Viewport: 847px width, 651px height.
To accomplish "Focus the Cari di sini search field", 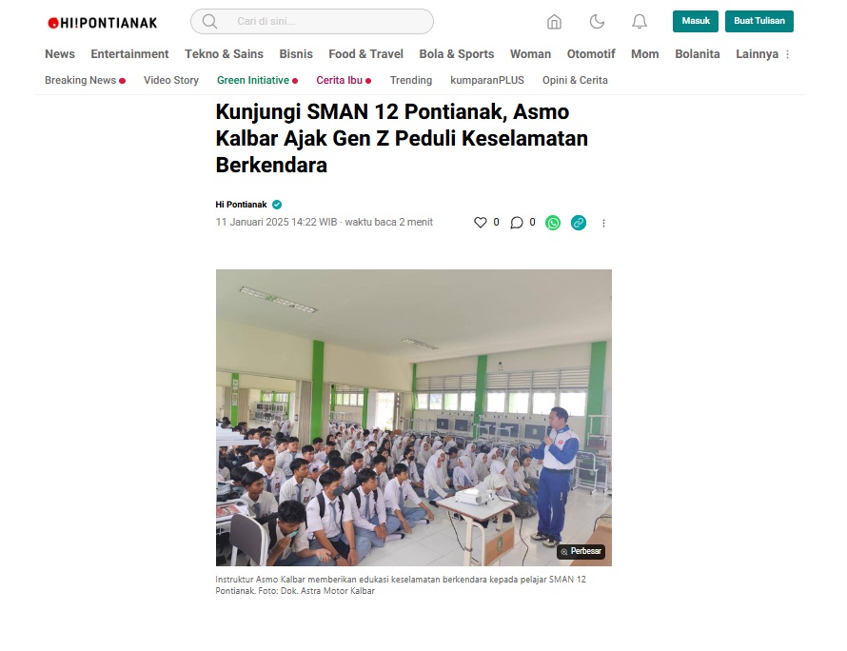I will 312,22.
